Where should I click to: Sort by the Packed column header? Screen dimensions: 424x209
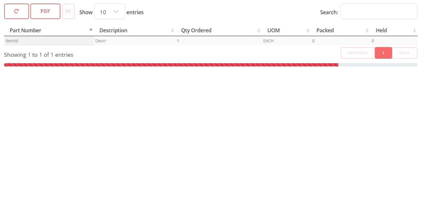click(341, 30)
